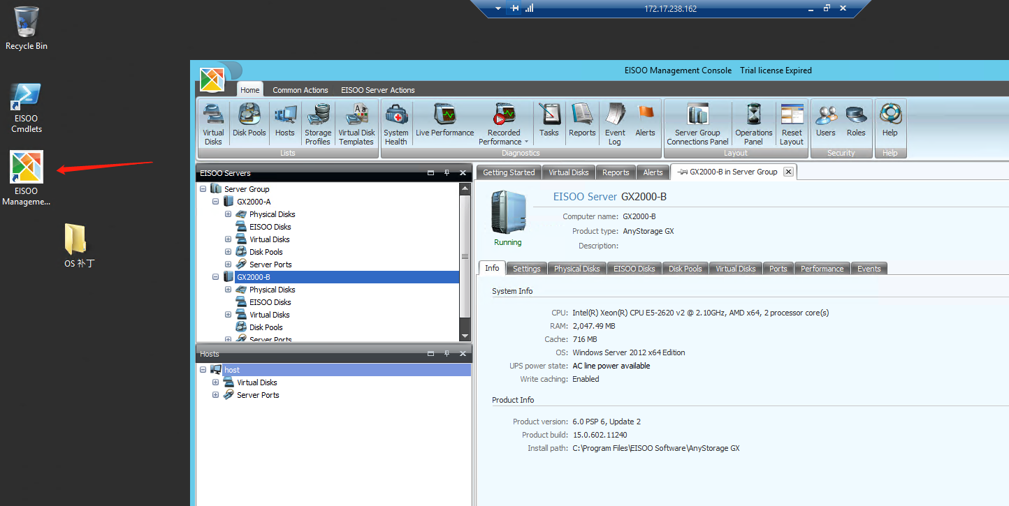Select the Recycle Bin desktop icon
The image size is (1009, 506).
(27, 28)
